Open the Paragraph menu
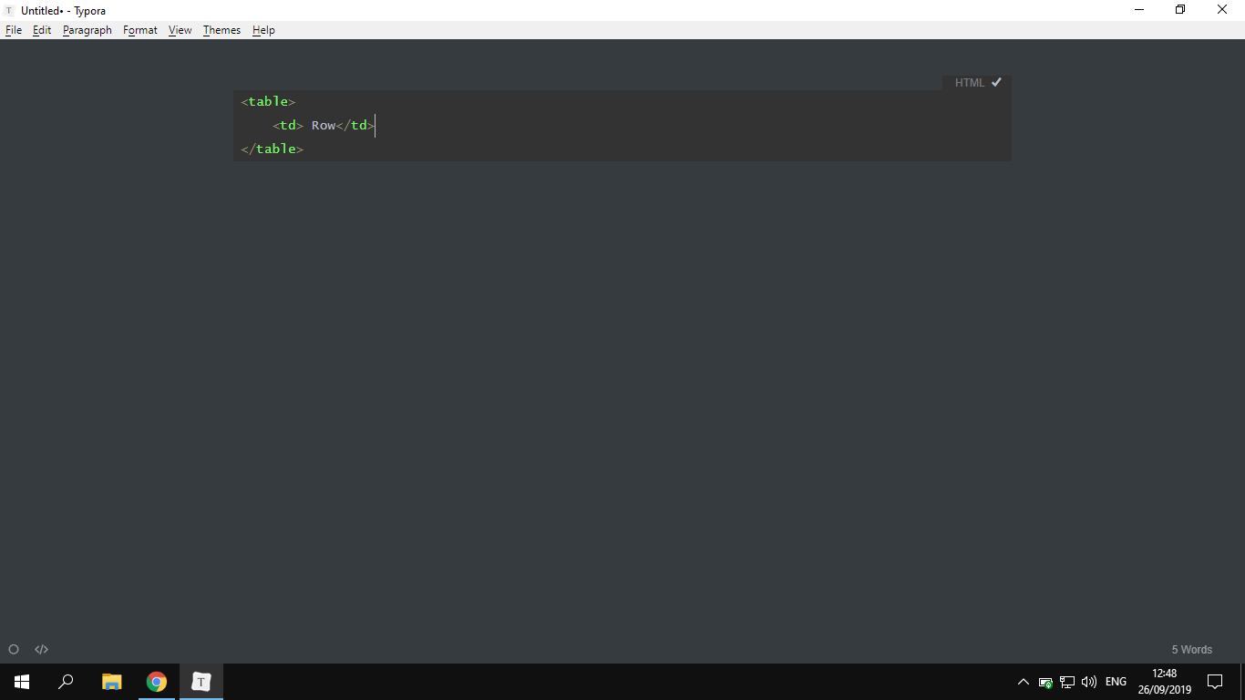This screenshot has height=700, width=1245. pos(87,30)
